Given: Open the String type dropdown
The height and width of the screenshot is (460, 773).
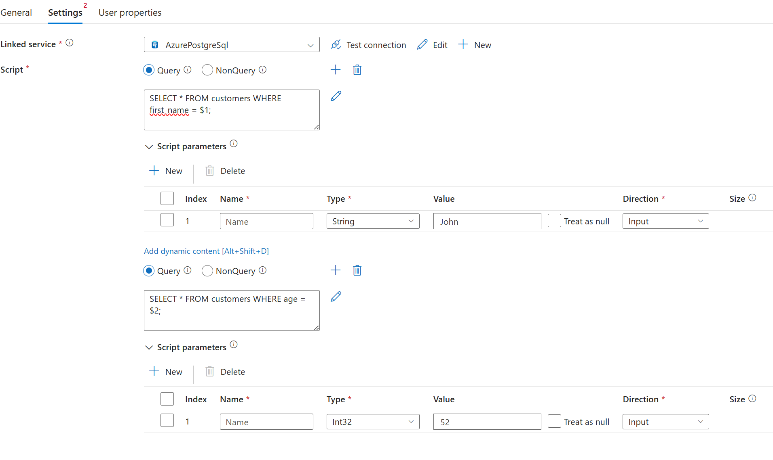Looking at the screenshot, I should [x=373, y=221].
